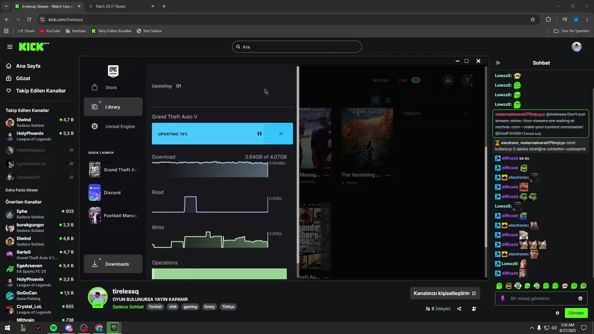Send the chat message with Gönder
Image resolution: width=594 pixels, height=334 pixels.
click(576, 313)
